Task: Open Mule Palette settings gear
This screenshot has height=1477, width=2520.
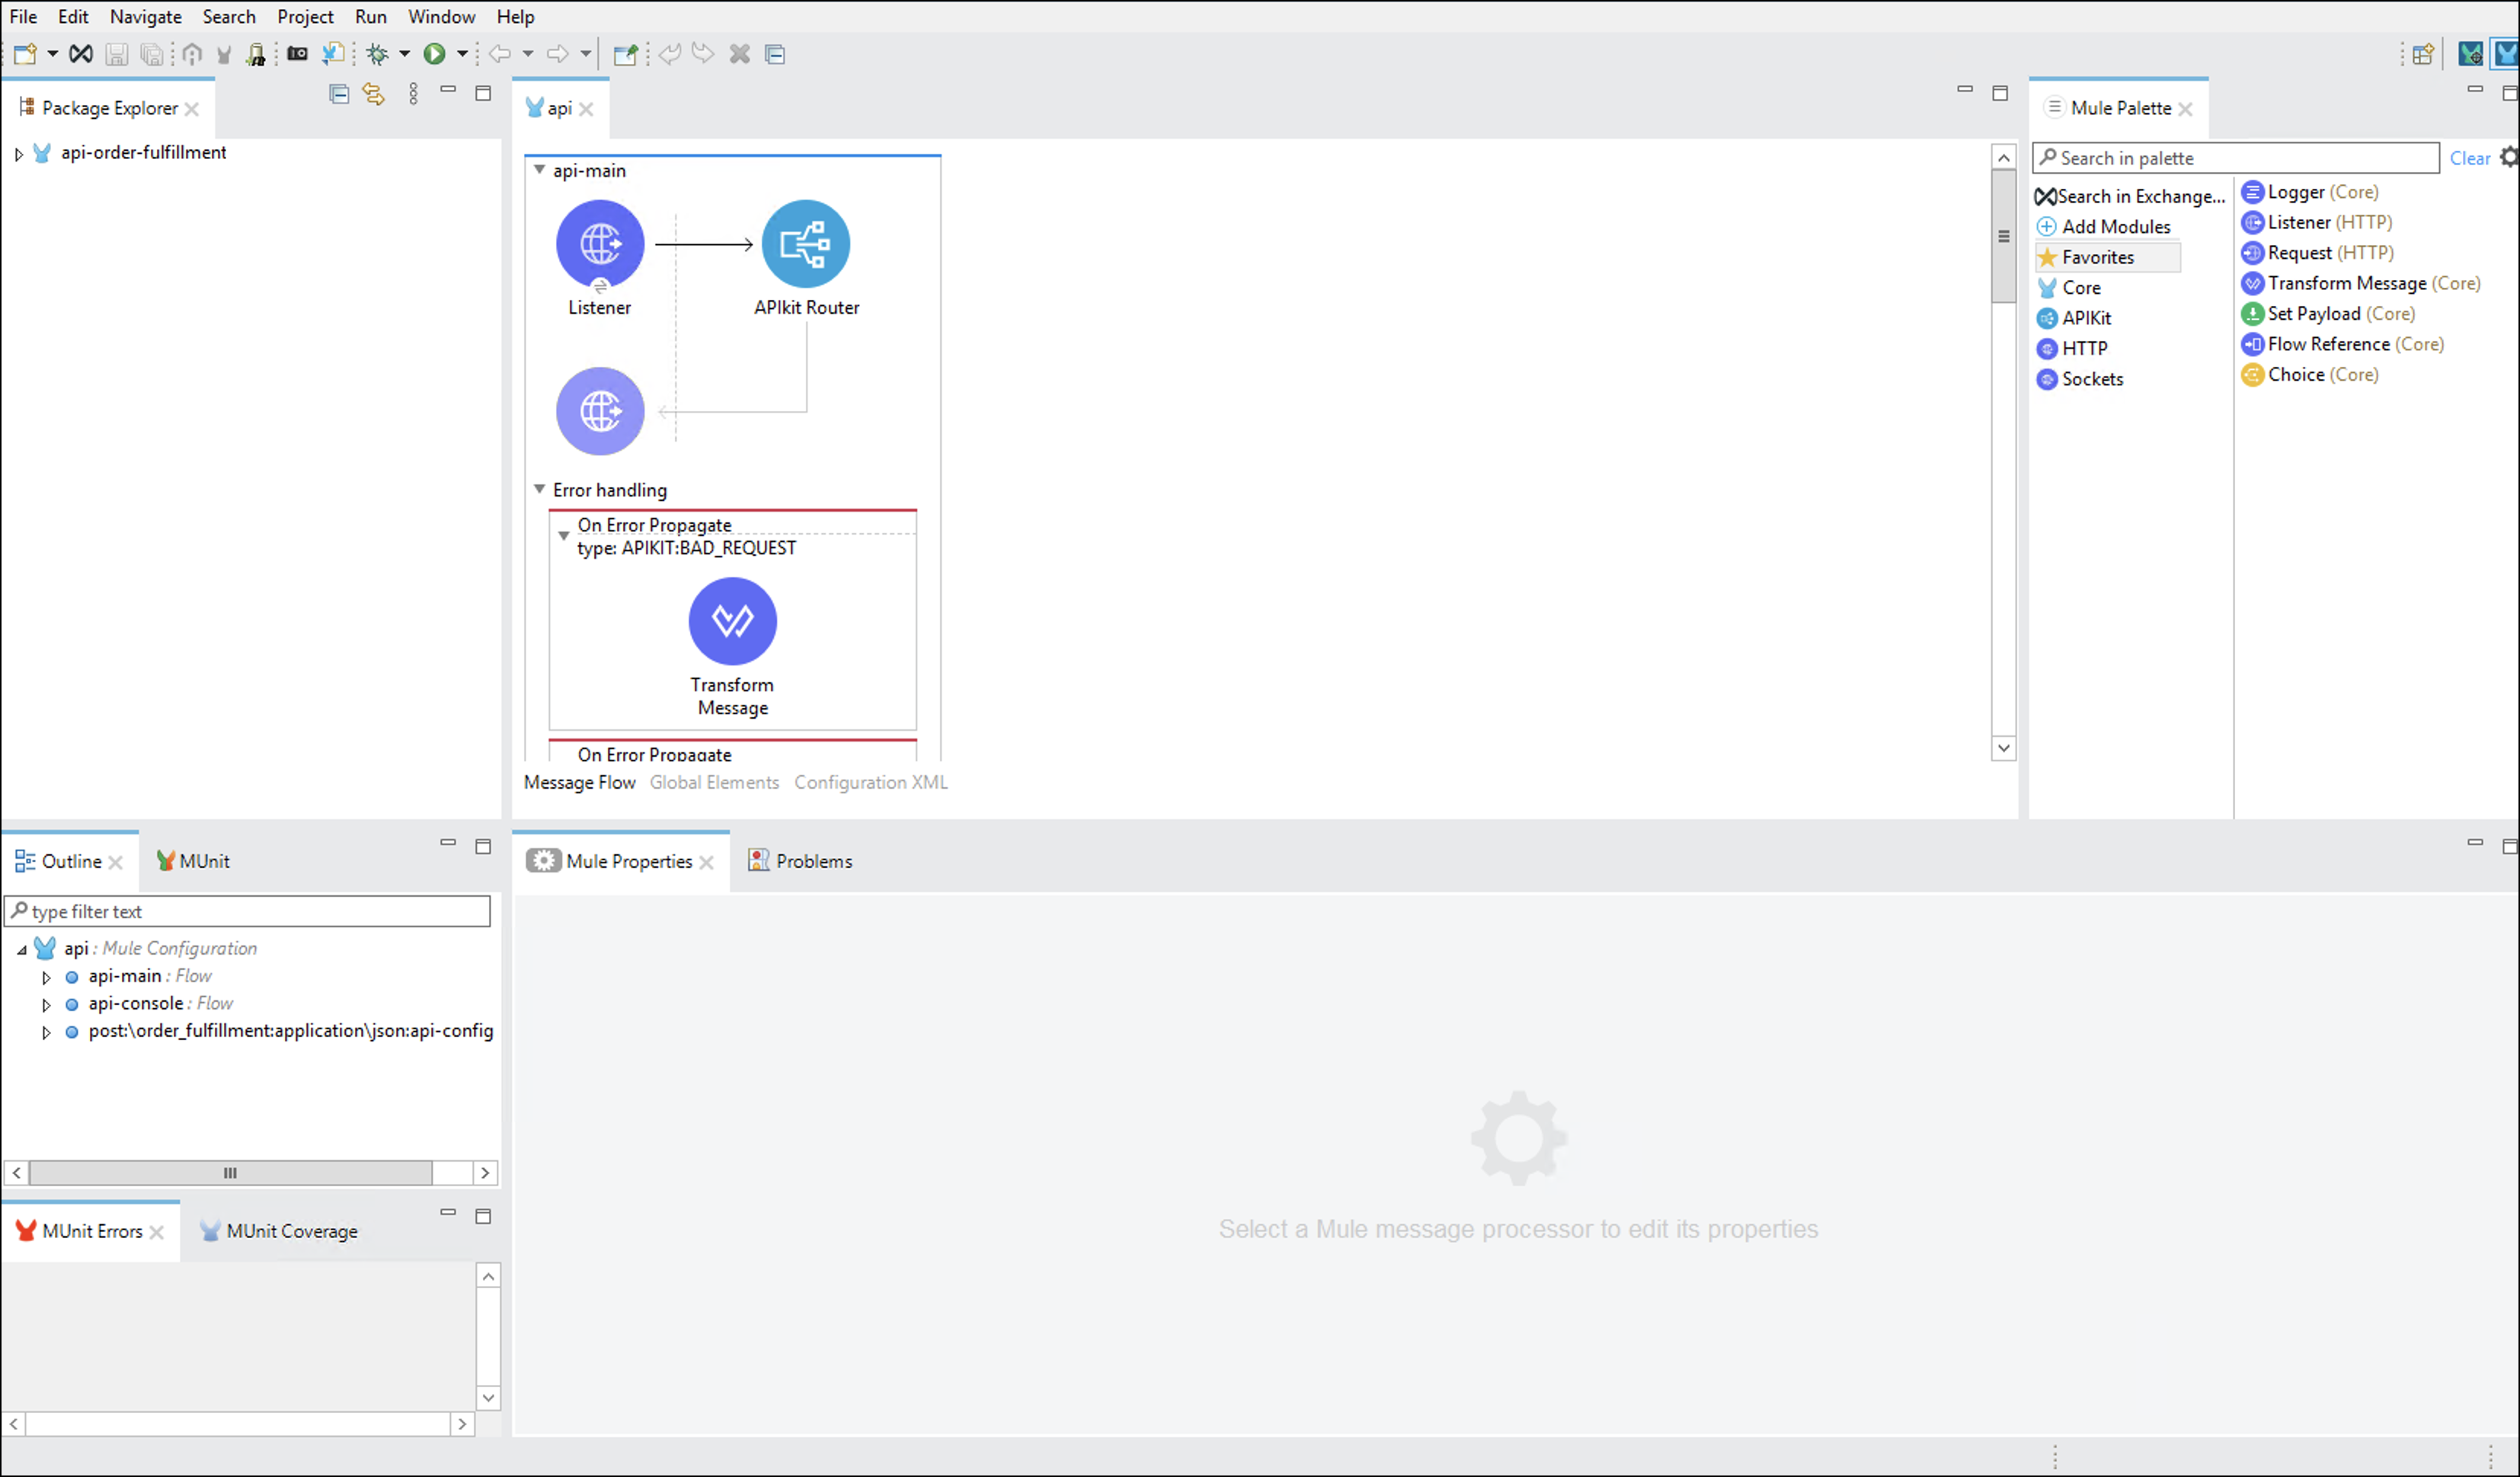Action: tap(2509, 157)
